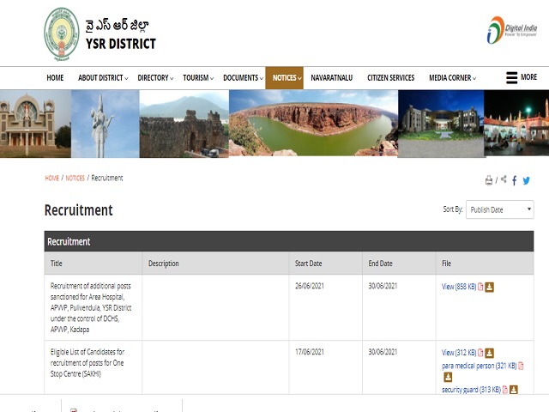Image resolution: width=549 pixels, height=412 pixels.
Task: Expand the Media Corner menu
Action: pos(452,78)
